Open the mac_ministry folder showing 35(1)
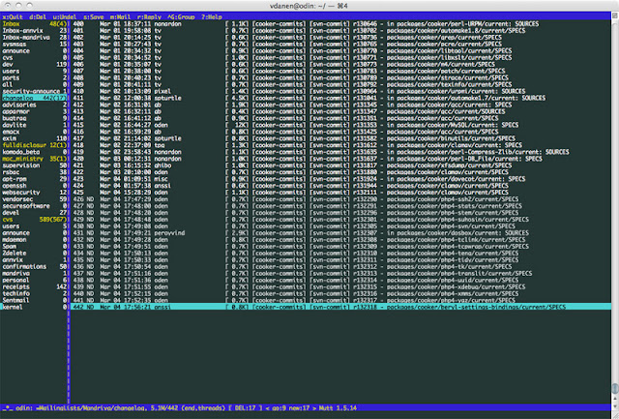This screenshot has height=419, width=619. tap(34, 159)
